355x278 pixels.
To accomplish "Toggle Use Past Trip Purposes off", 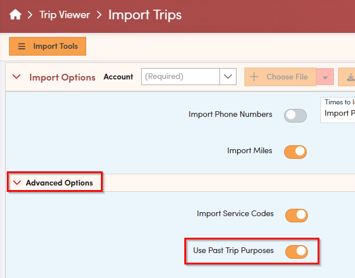I will [296, 251].
